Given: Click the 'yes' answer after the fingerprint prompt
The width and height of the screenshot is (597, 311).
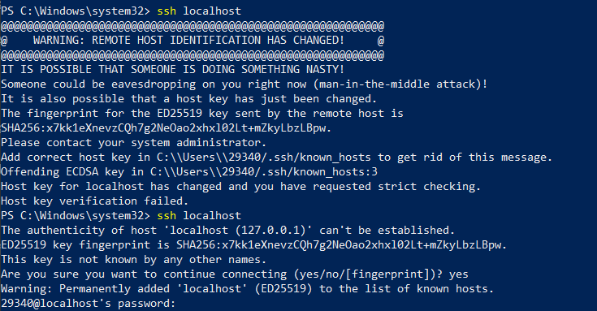Looking at the screenshot, I should click(458, 274).
